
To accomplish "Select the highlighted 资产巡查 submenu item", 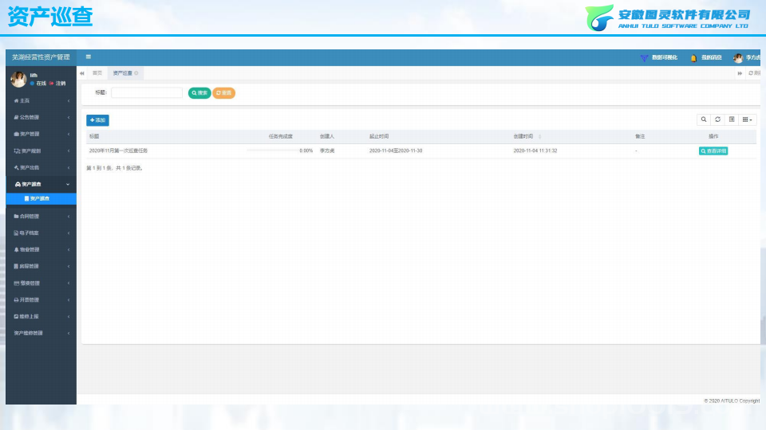I will 41,198.
